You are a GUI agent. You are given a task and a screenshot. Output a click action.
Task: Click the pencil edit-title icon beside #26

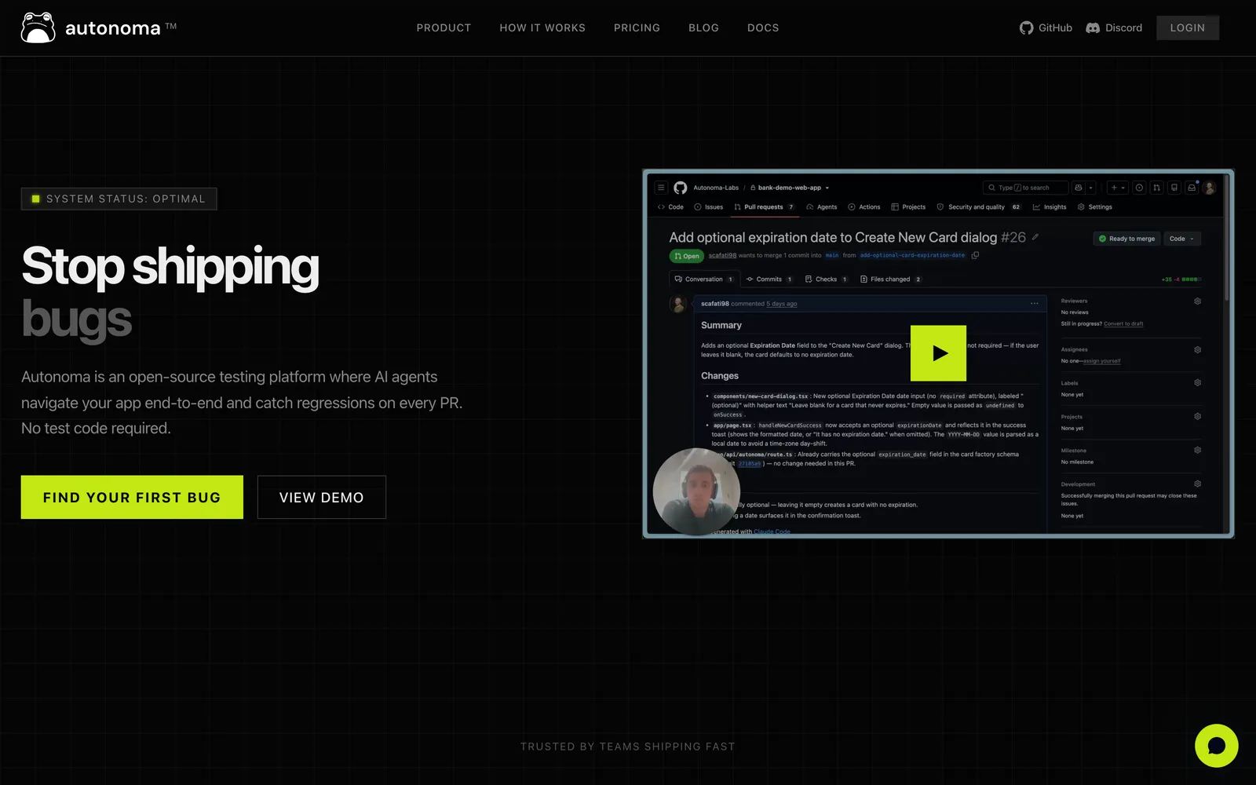(x=1035, y=237)
